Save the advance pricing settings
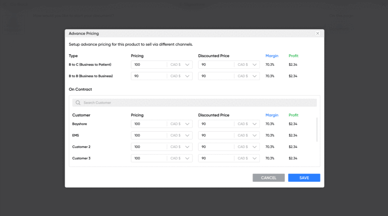Screen dimensions: 388x216 tap(304, 178)
